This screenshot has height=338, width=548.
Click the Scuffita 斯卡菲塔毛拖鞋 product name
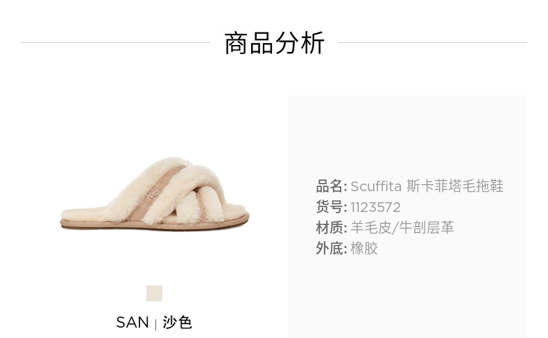click(427, 186)
